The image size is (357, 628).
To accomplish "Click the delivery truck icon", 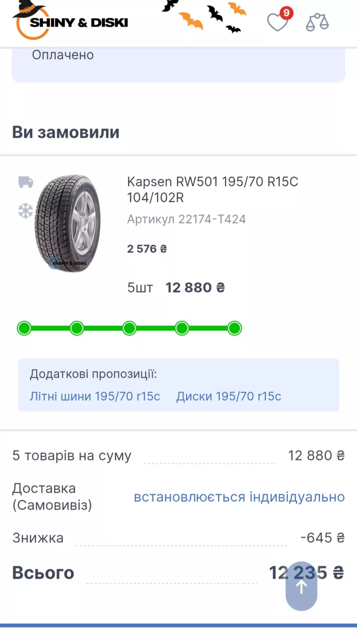I will (x=26, y=182).
